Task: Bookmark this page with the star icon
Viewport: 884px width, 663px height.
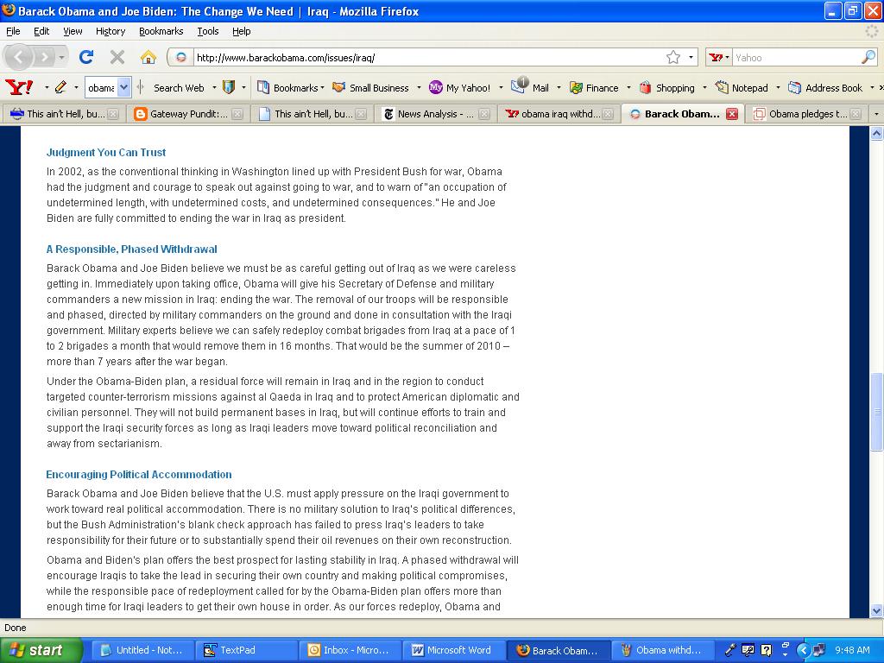Action: tap(672, 57)
